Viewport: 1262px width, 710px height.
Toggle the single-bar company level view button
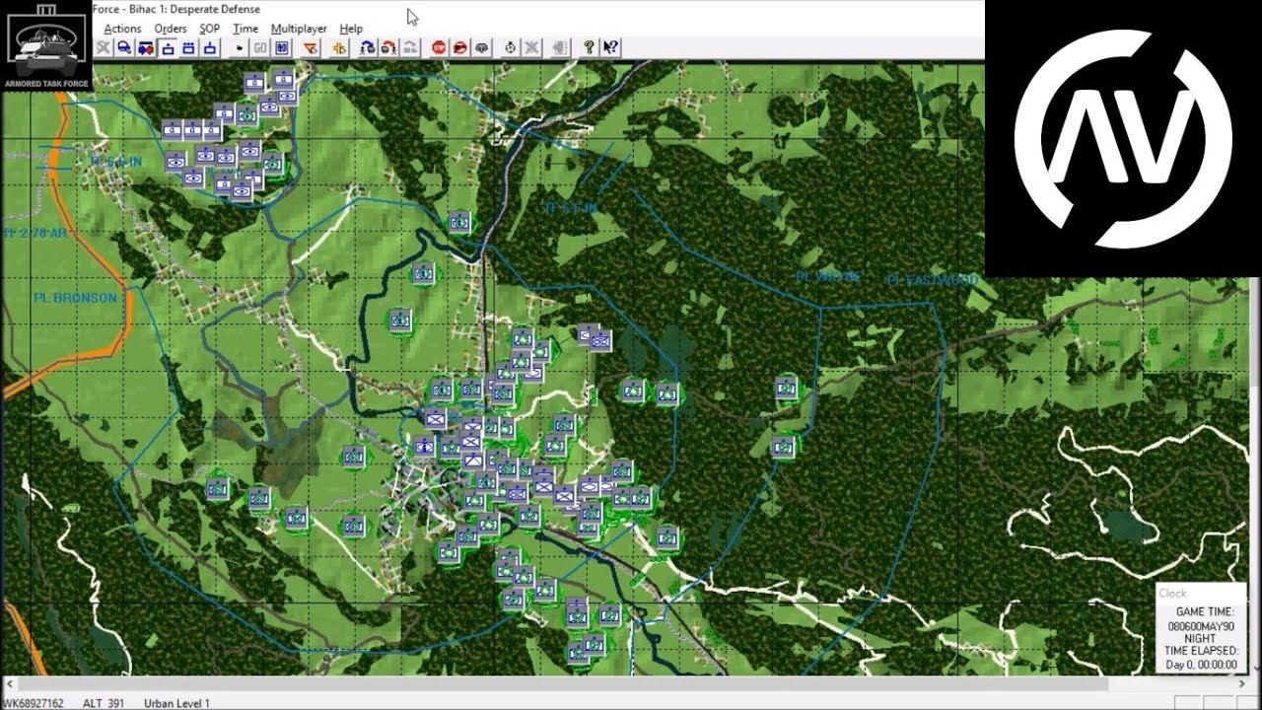click(x=210, y=47)
